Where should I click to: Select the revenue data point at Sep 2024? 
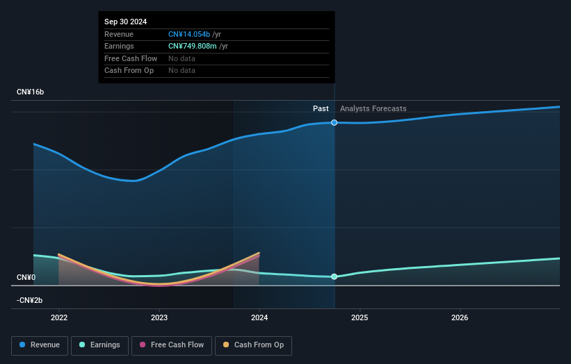[334, 122]
